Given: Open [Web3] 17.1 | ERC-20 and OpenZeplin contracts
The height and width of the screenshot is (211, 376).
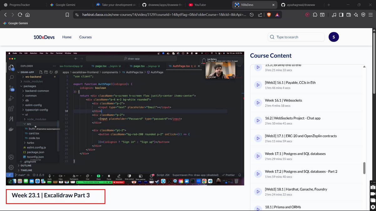Looking at the screenshot, I should [x=300, y=136].
